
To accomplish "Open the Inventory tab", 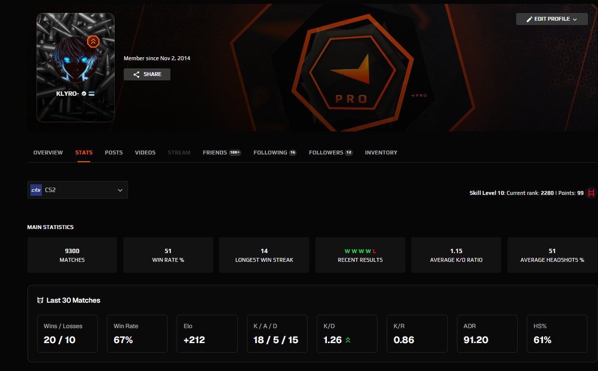I will pos(381,152).
